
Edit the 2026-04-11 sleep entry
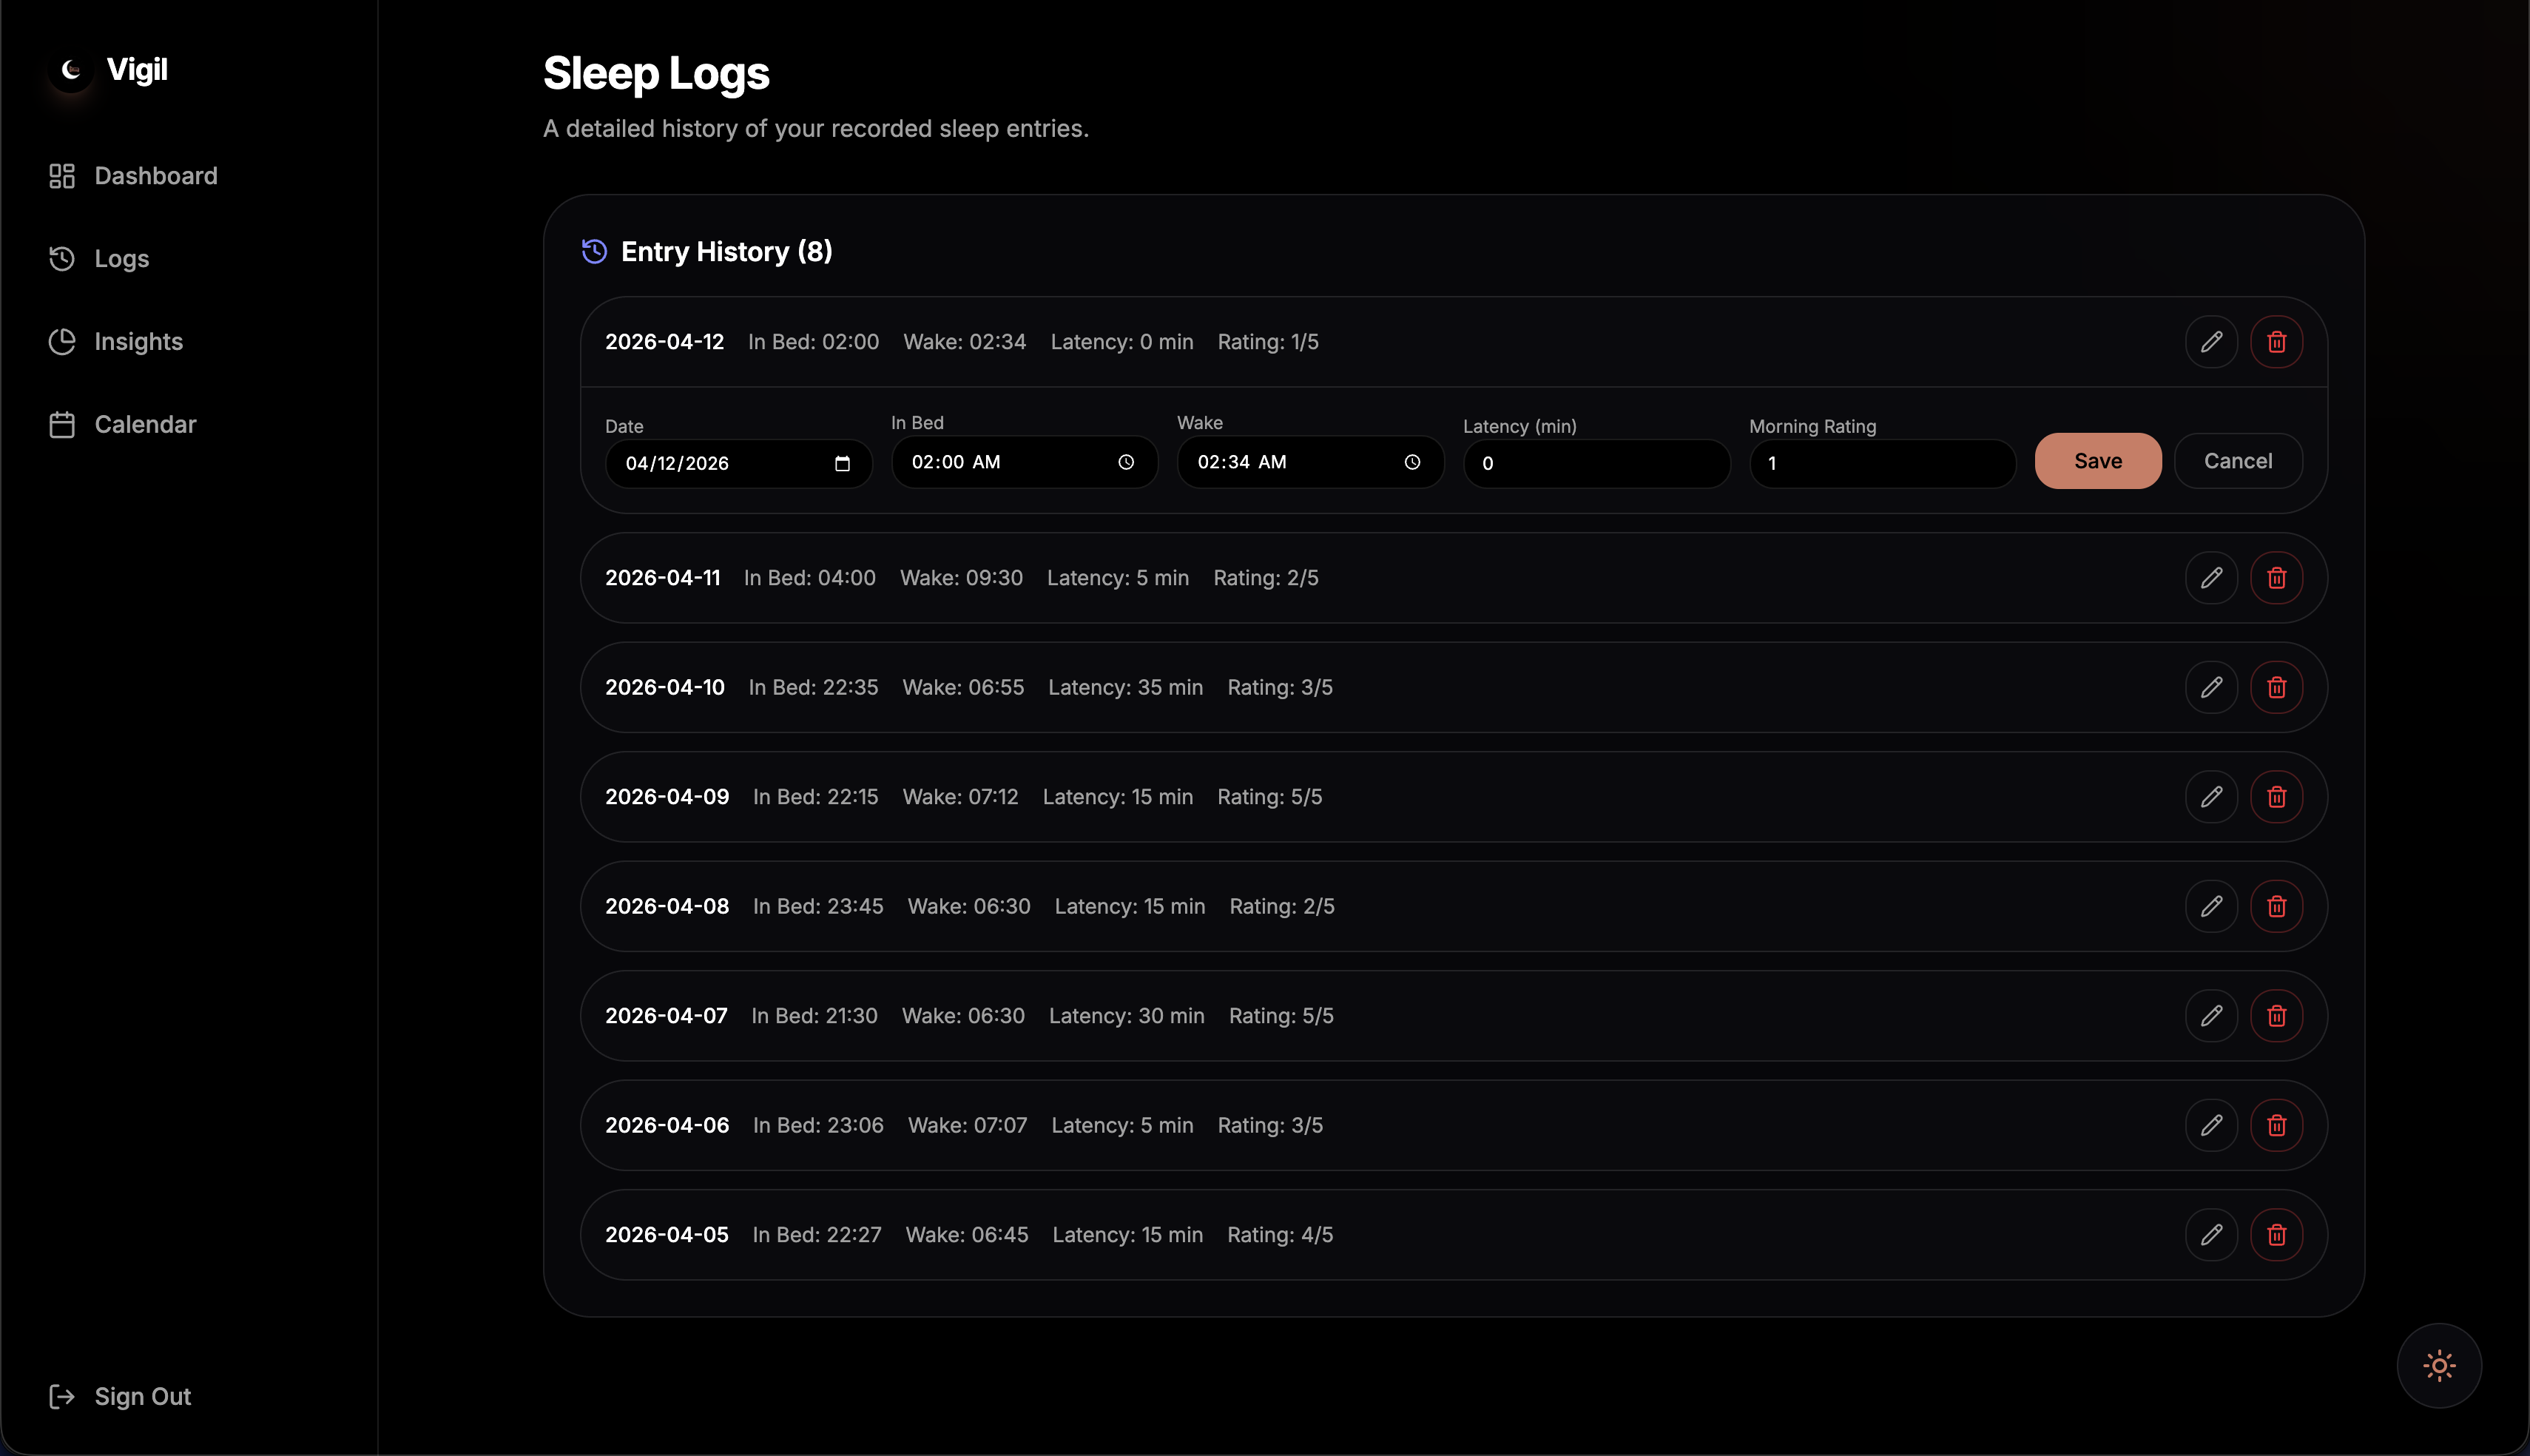click(x=2211, y=578)
